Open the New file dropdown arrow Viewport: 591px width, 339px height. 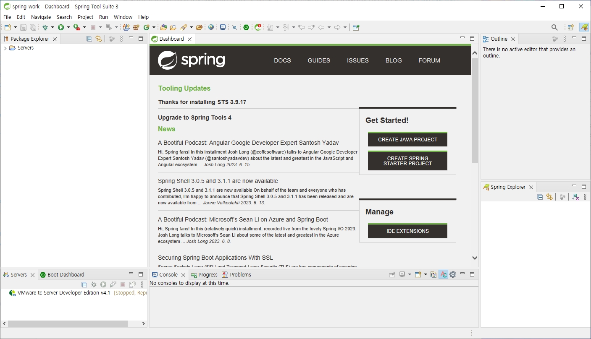(16, 27)
